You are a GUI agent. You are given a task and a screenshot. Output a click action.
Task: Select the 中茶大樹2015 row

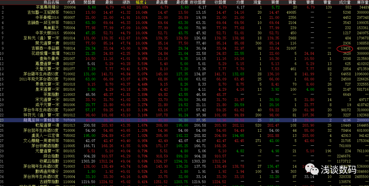point(184,33)
